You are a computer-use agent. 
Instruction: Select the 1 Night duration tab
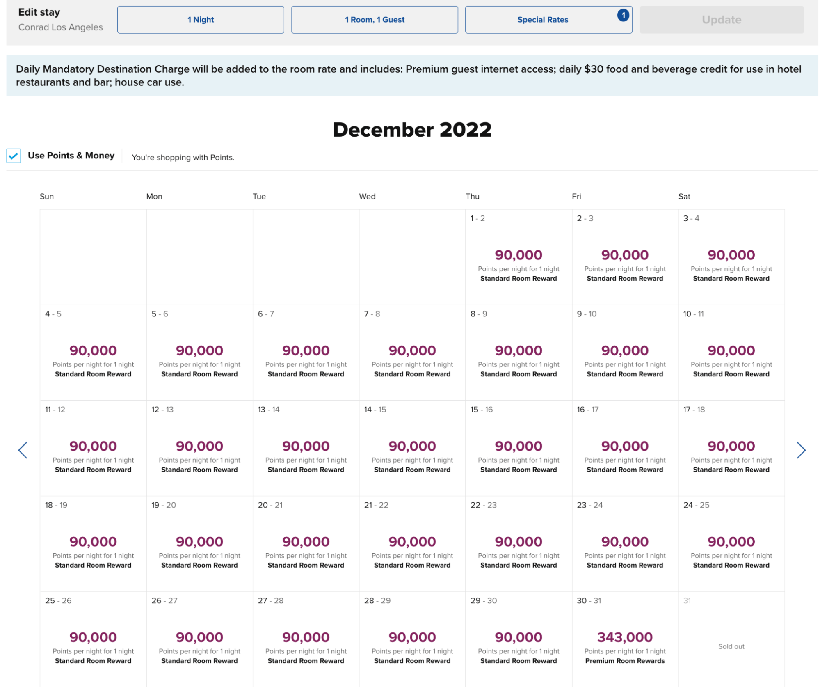click(x=200, y=19)
